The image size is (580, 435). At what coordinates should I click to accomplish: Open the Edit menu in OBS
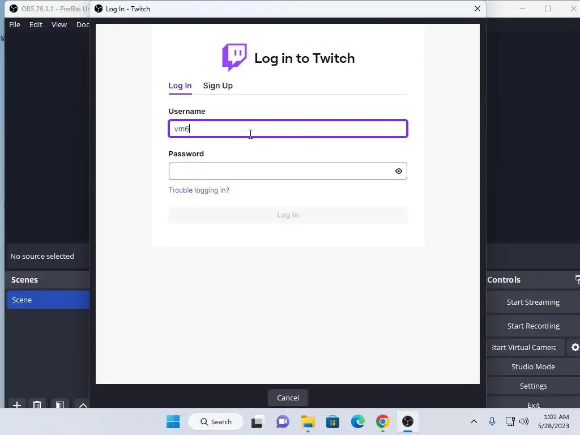36,24
